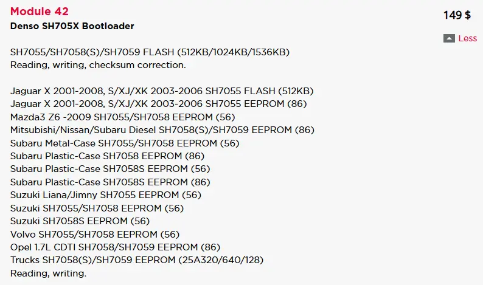Viewport: 483px width, 285px height.
Task: Click the 'Reading, writing, checksum correction.' line
Action: (x=98, y=64)
